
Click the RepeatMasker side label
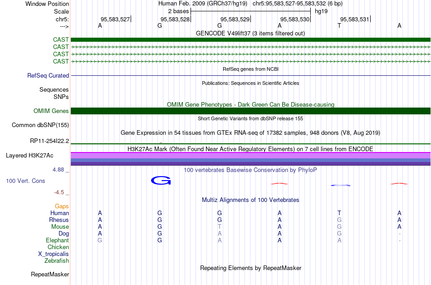click(50, 274)
